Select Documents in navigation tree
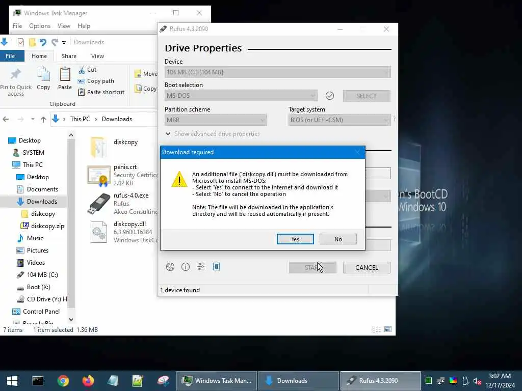The image size is (522, 391). [42, 189]
